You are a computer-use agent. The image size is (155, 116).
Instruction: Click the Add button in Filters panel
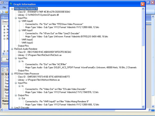(5, 59)
